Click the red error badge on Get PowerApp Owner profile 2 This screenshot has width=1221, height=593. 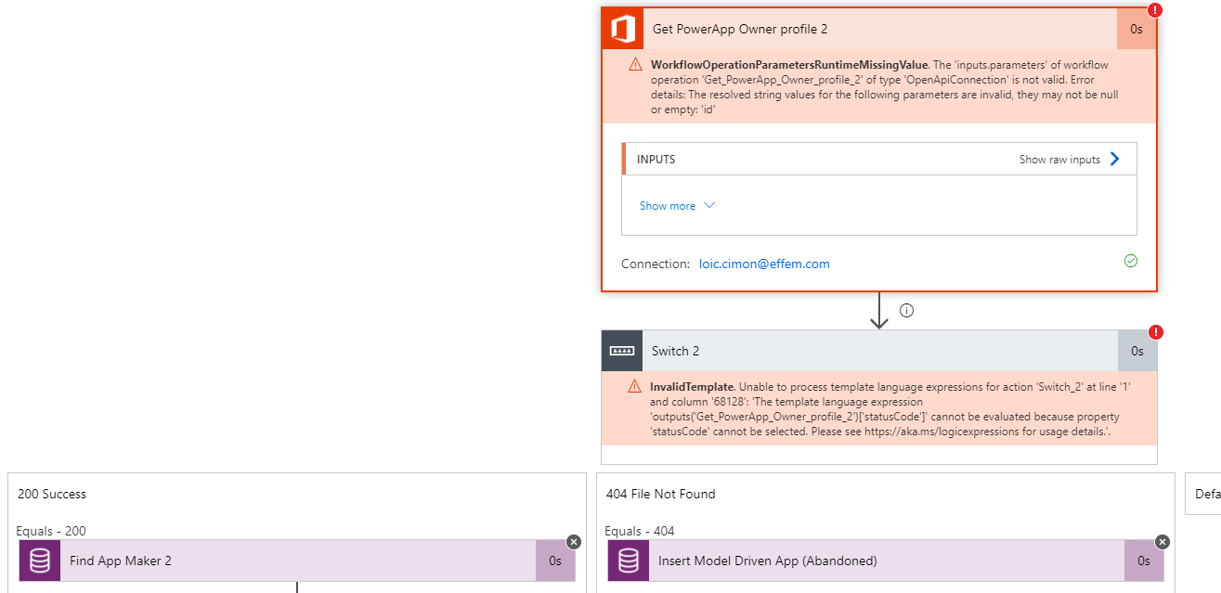click(x=1155, y=10)
